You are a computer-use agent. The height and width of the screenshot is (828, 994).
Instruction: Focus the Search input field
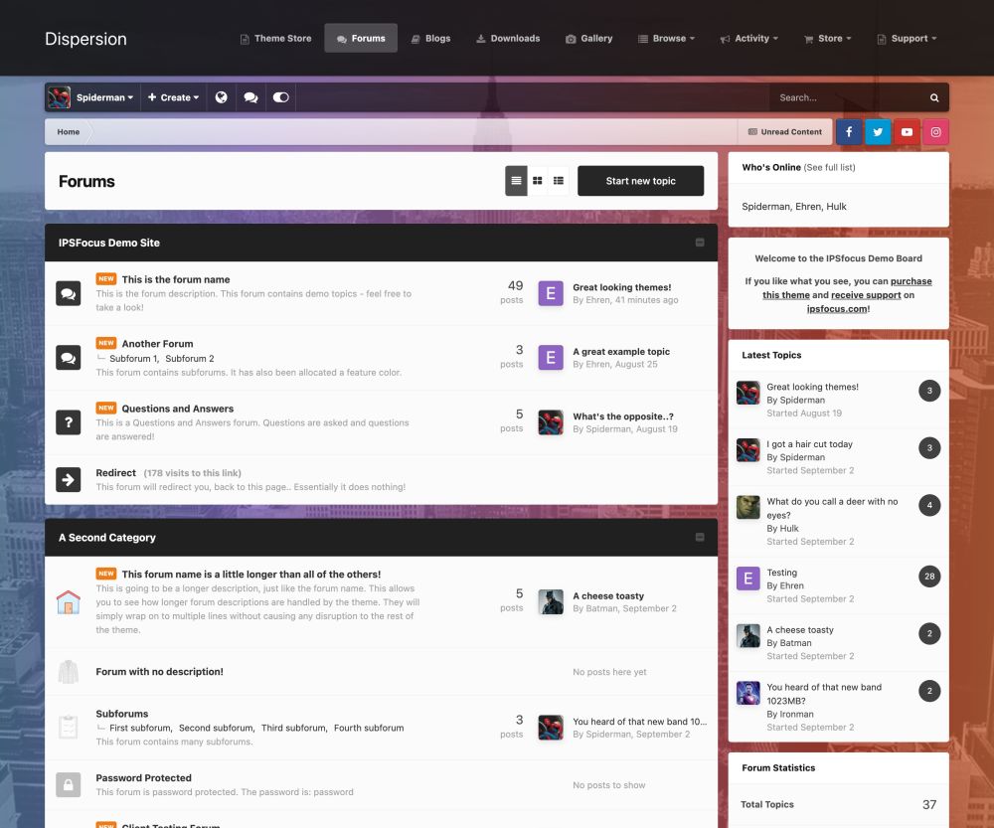click(846, 97)
